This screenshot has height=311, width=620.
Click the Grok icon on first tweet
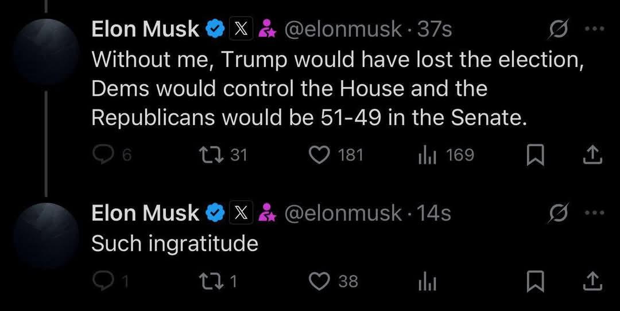click(557, 29)
